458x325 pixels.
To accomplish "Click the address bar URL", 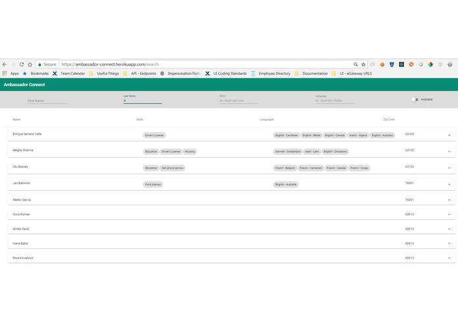I will tap(110, 64).
